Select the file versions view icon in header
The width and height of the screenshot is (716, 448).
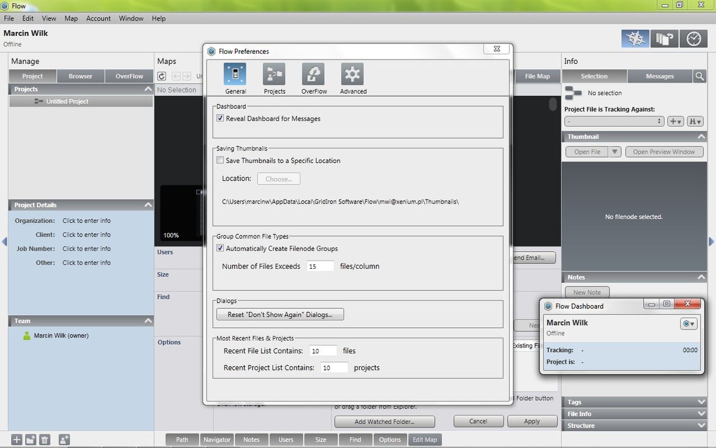[664, 39]
